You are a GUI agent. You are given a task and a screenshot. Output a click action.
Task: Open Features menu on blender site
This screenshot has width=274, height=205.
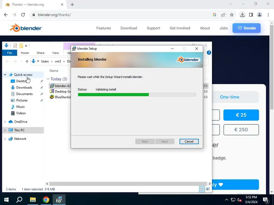tap(104, 28)
